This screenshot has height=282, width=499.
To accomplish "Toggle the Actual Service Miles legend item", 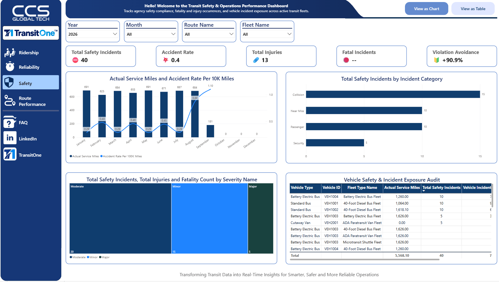I will point(84,156).
